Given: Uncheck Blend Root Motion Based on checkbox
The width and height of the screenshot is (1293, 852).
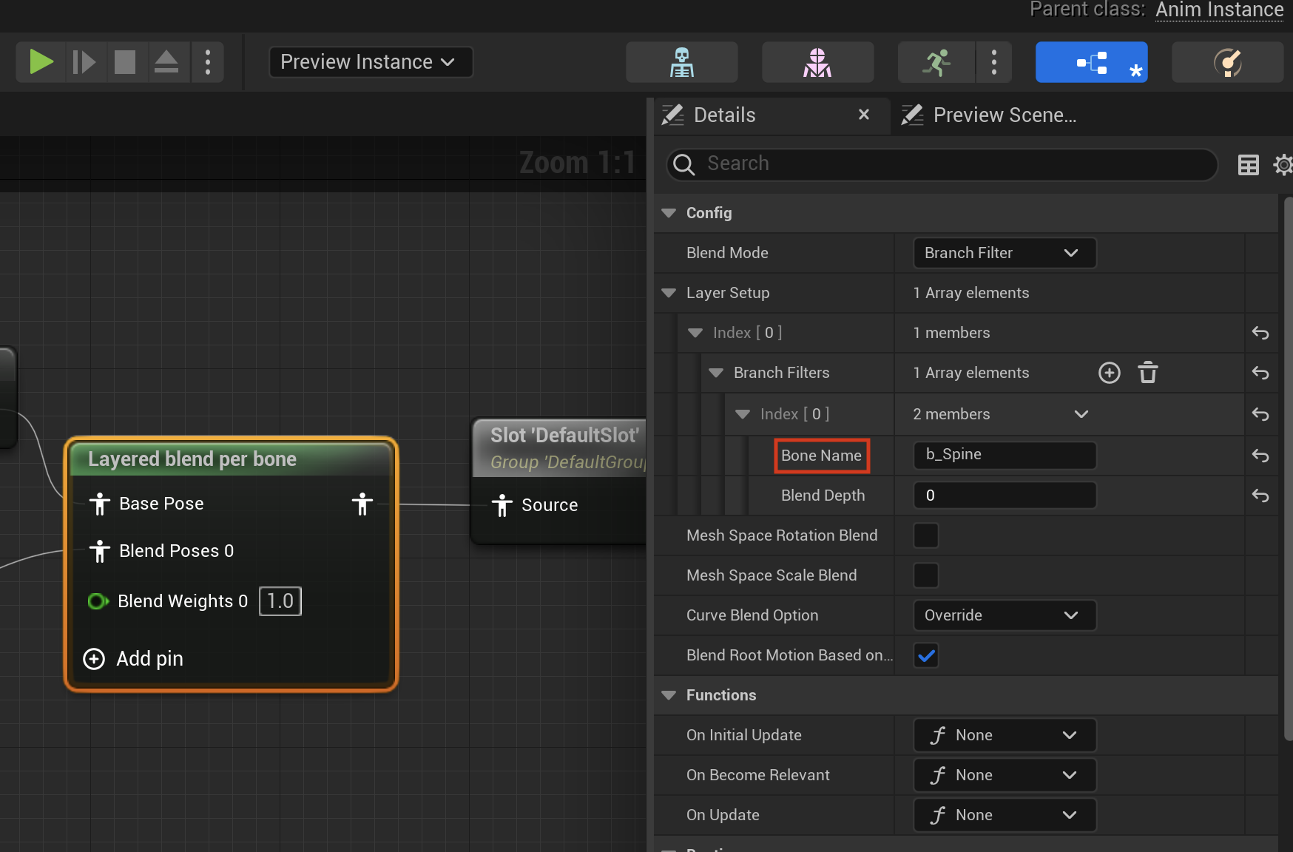Looking at the screenshot, I should 925,655.
